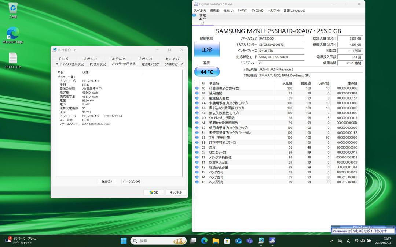
Task: Click the taskbar search box
Action: (x=159, y=241)
